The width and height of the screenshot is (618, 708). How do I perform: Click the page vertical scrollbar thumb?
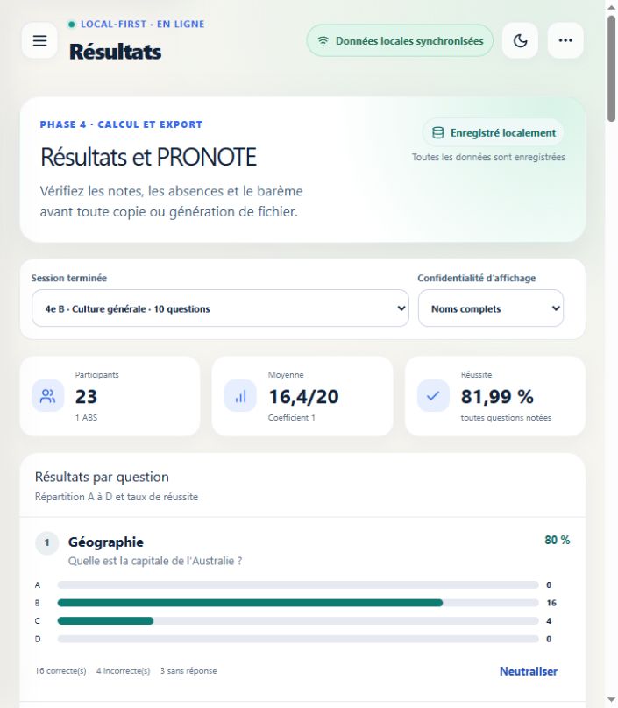tap(611, 68)
